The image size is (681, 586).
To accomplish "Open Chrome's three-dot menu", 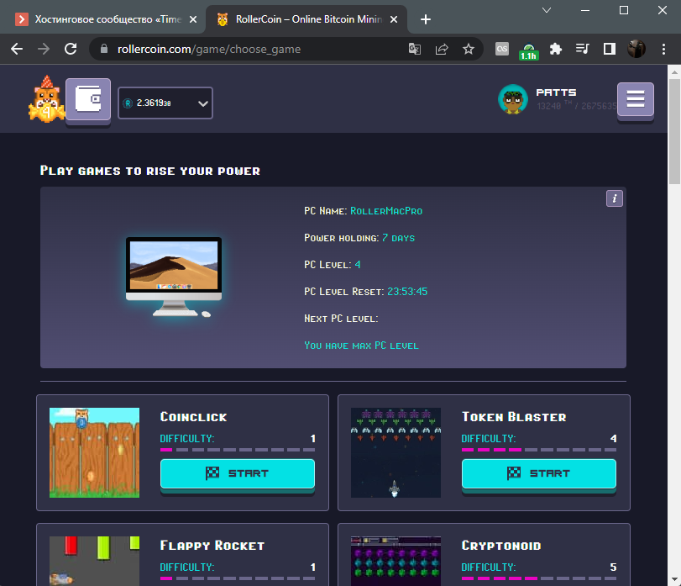I will (x=663, y=49).
